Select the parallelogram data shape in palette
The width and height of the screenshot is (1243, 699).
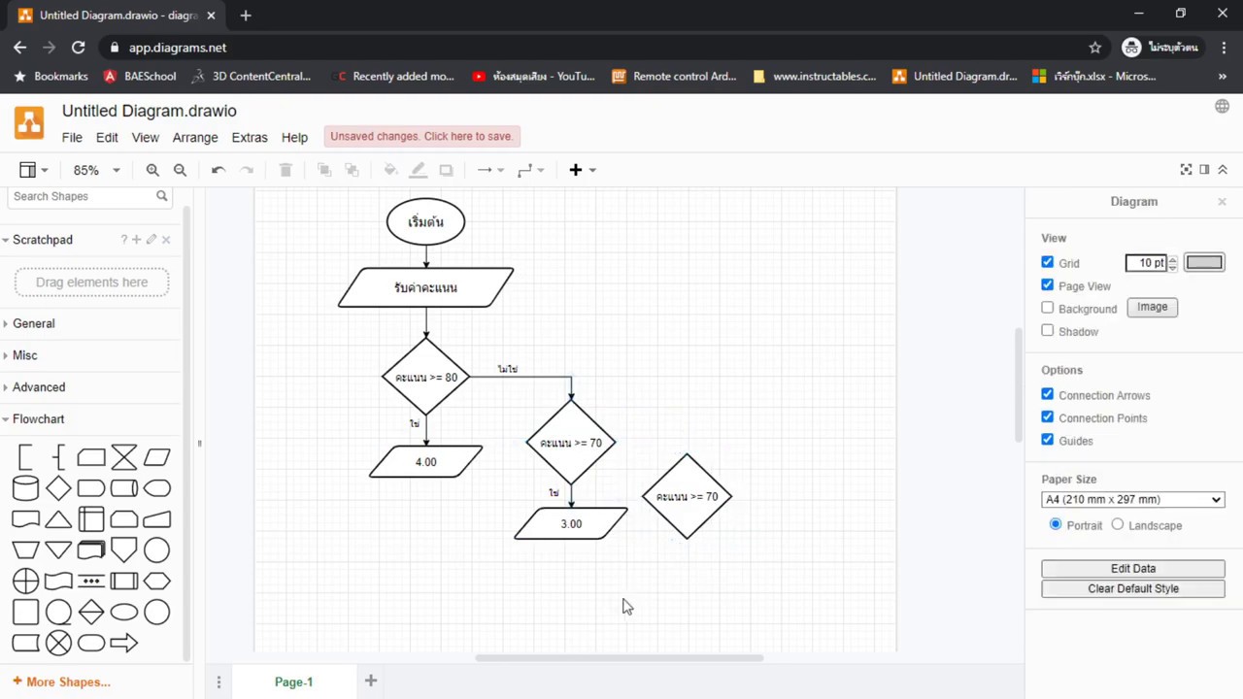(x=157, y=456)
